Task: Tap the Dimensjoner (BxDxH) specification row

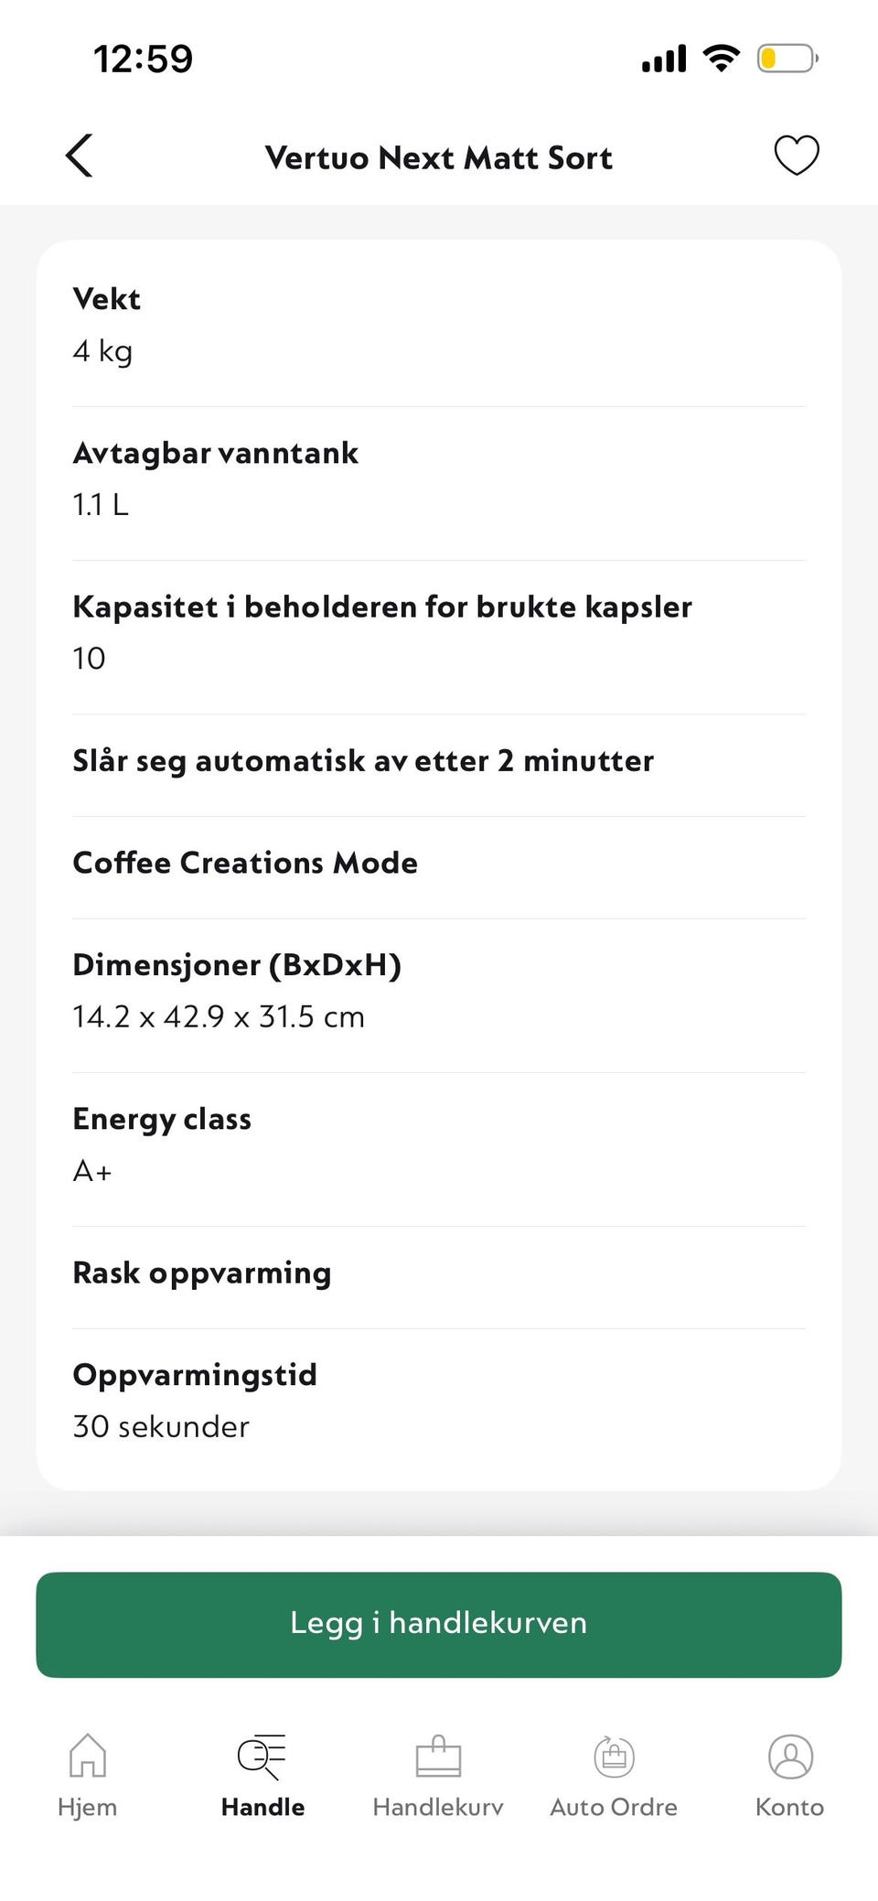Action: [x=439, y=991]
